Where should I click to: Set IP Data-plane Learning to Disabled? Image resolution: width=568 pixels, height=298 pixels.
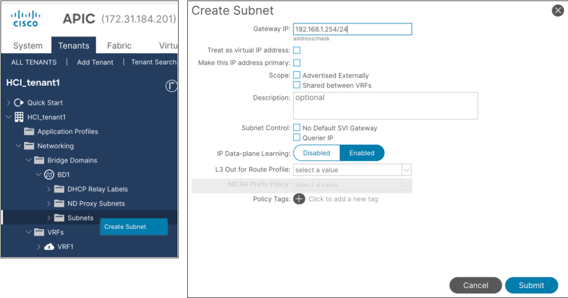pyautogui.click(x=316, y=153)
